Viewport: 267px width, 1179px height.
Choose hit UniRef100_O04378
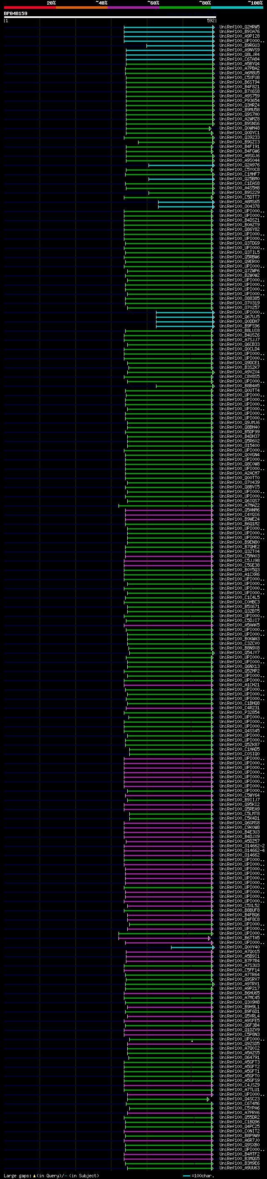tap(239, 207)
